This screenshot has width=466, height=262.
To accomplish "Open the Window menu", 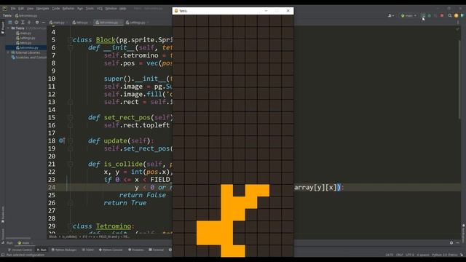I will (x=111, y=9).
